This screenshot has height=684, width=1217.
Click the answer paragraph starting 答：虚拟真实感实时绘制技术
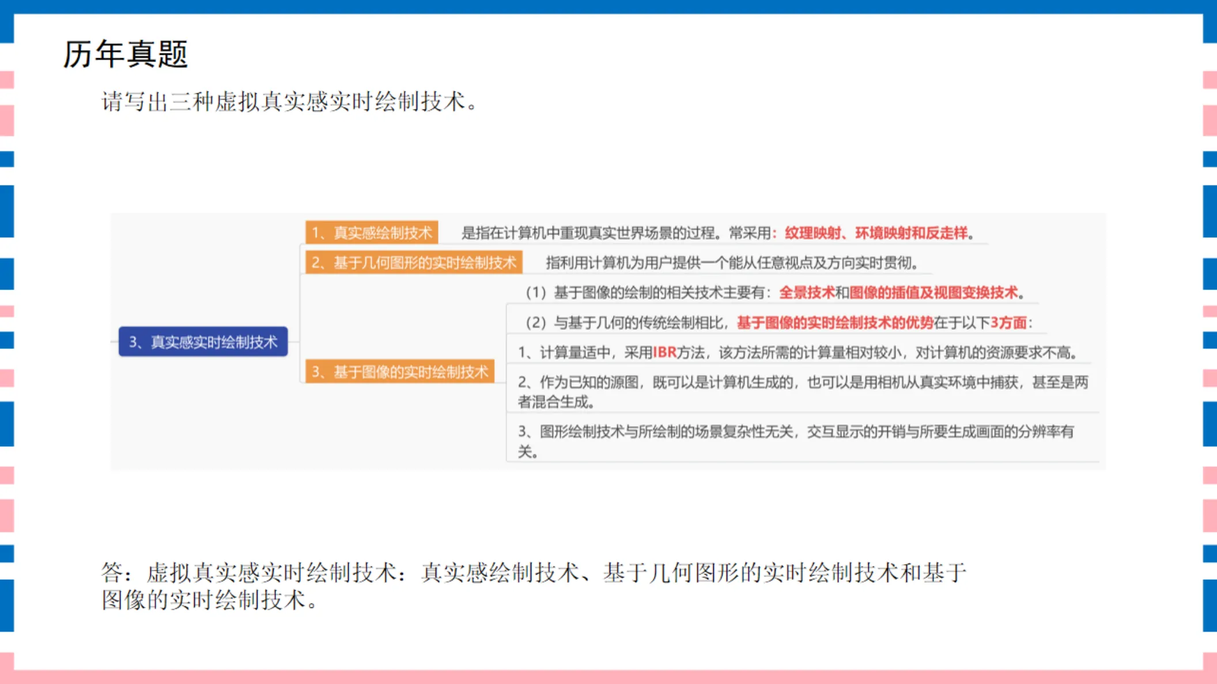click(x=534, y=586)
